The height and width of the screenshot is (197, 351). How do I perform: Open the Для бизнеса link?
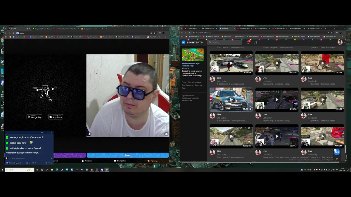click(x=187, y=85)
